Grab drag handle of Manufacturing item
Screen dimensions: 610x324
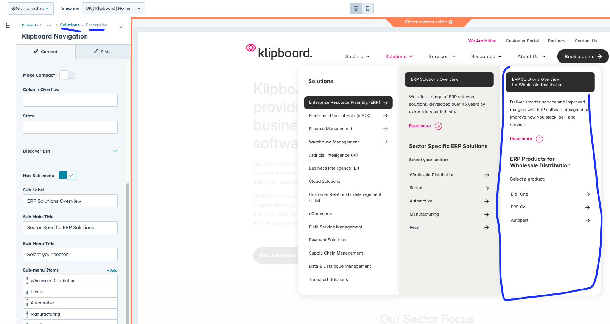coord(27,314)
